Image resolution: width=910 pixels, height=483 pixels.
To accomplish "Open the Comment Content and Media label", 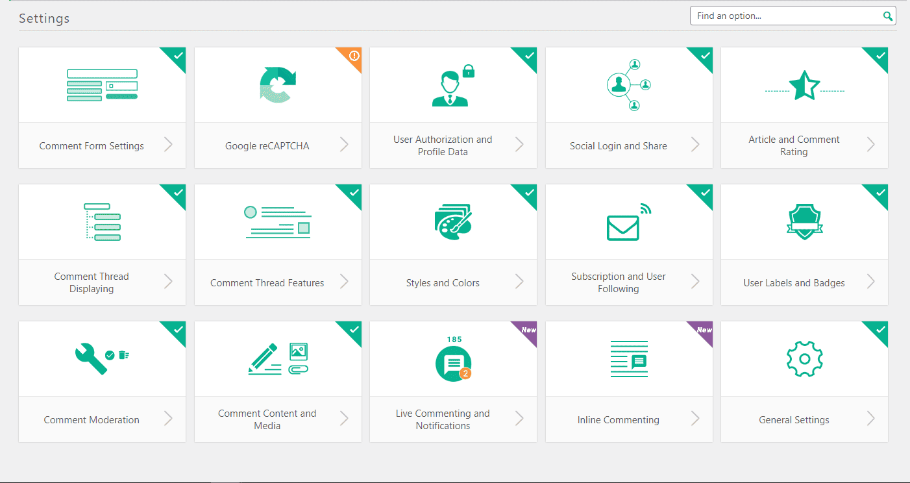I will pos(267,419).
